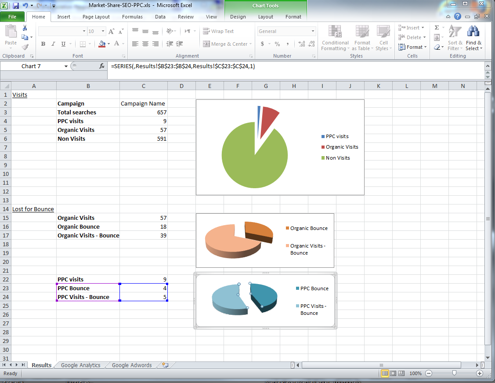Viewport: 495px width, 383px height.
Task: Click the Insert Function fx icon
Action: click(x=101, y=66)
